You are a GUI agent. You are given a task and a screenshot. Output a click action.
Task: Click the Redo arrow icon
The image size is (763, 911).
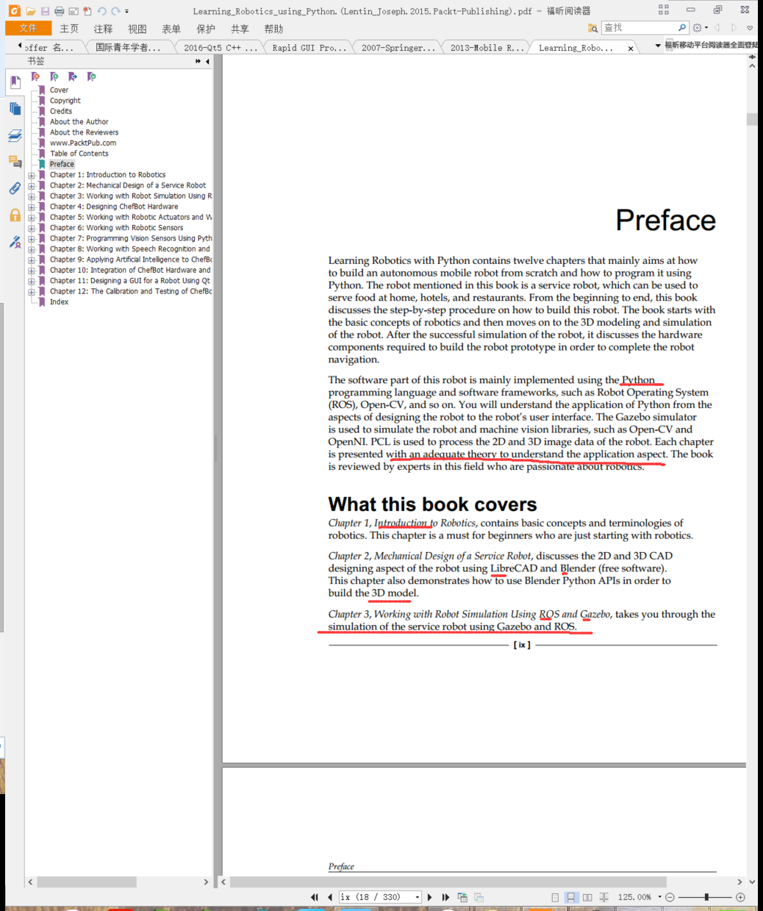[x=116, y=11]
